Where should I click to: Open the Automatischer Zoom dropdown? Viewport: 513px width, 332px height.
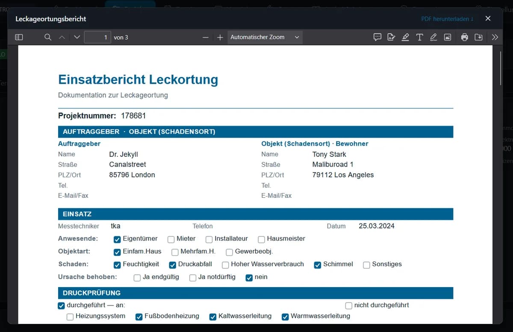point(265,37)
